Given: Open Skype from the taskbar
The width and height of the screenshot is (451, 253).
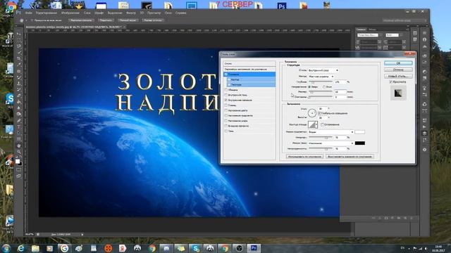Looking at the screenshot, I should [x=196, y=248].
